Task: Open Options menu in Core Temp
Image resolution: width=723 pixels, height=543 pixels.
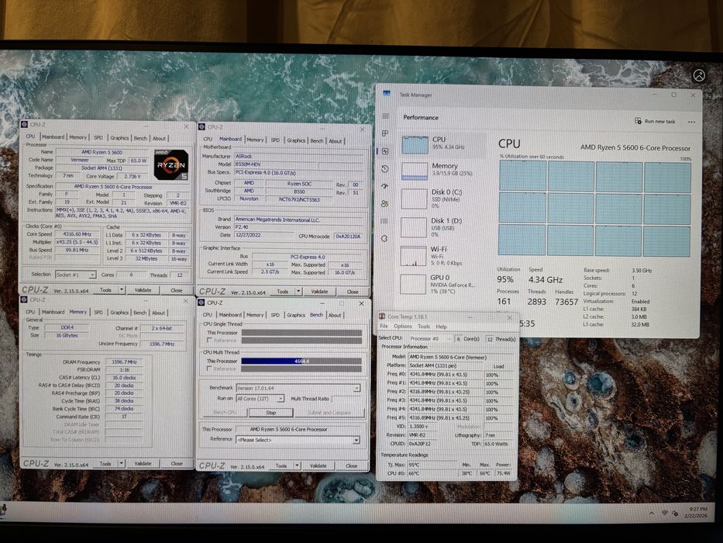Action: pyautogui.click(x=402, y=327)
